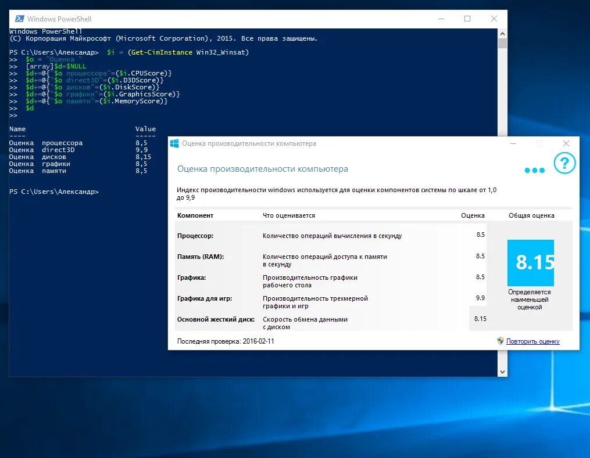590x458 pixels.
Task: Click Последняя проверка: 2016-02-11 text
Action: [226, 341]
